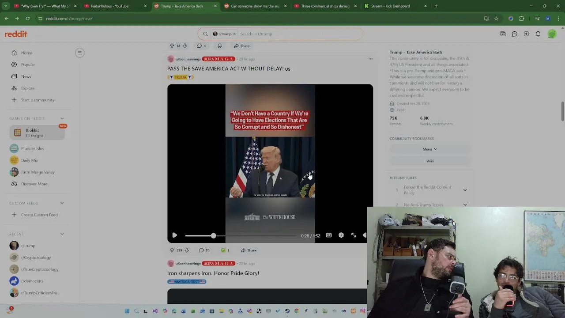Image resolution: width=565 pixels, height=318 pixels.
Task: Reload the page
Action: (x=27, y=19)
